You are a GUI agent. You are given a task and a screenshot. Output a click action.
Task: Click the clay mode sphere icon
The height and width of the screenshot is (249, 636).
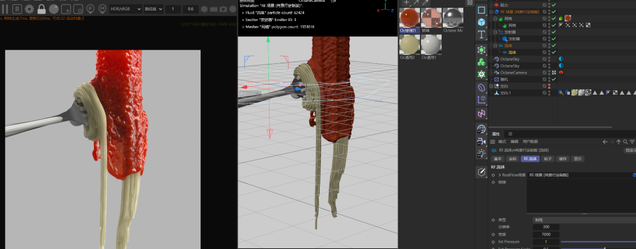click(x=53, y=9)
